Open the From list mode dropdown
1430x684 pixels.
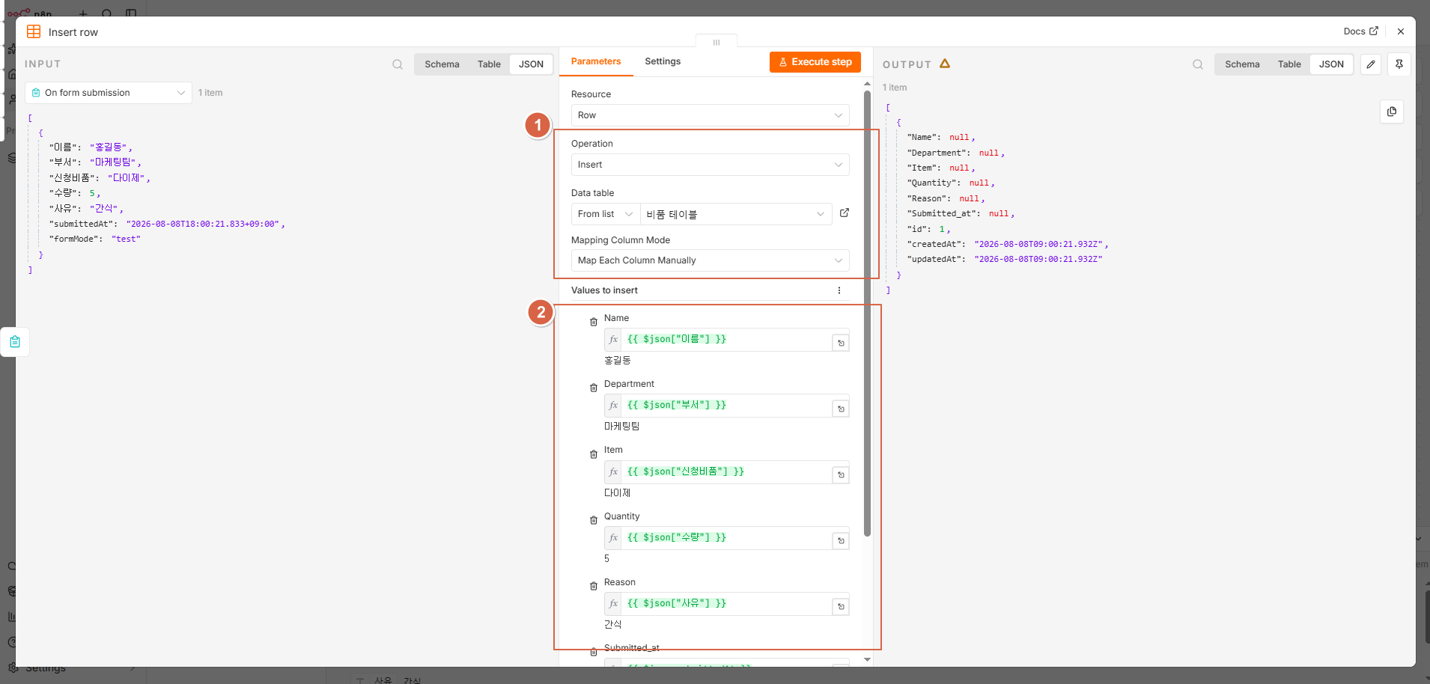click(x=606, y=214)
